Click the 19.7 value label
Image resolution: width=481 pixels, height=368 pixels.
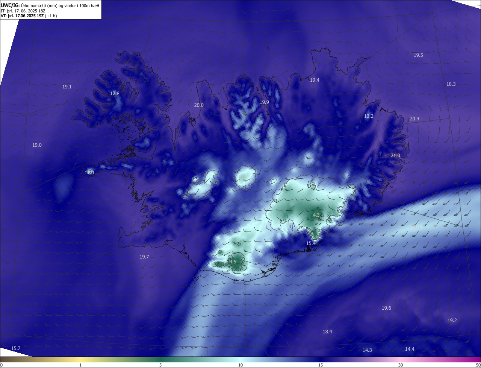[144, 257]
